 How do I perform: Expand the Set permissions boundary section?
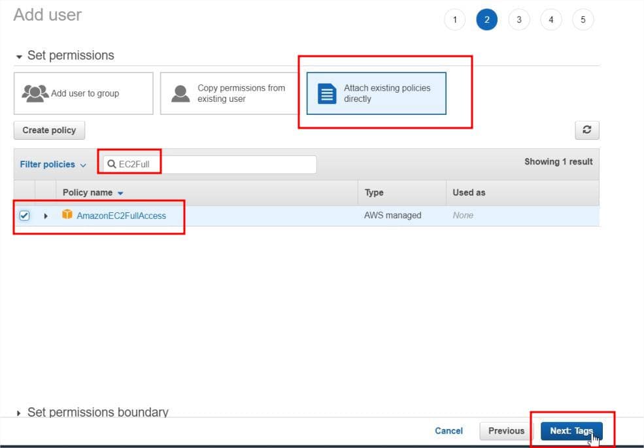tap(20, 413)
